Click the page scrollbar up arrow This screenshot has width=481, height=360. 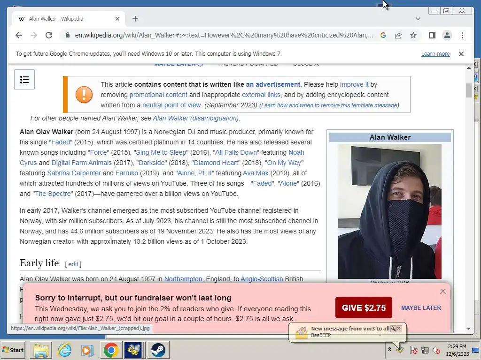click(468, 67)
